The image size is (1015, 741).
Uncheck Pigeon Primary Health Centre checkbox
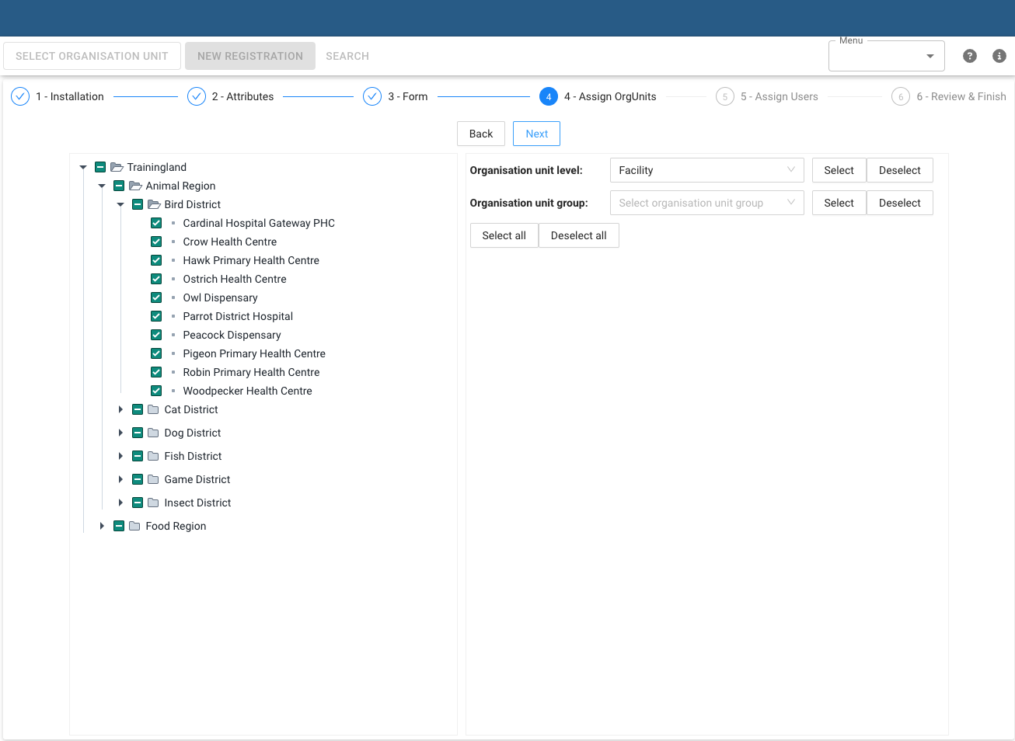[x=156, y=353]
